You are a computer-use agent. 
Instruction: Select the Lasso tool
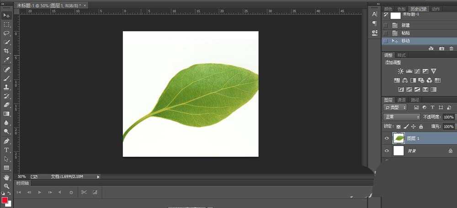pos(6,33)
